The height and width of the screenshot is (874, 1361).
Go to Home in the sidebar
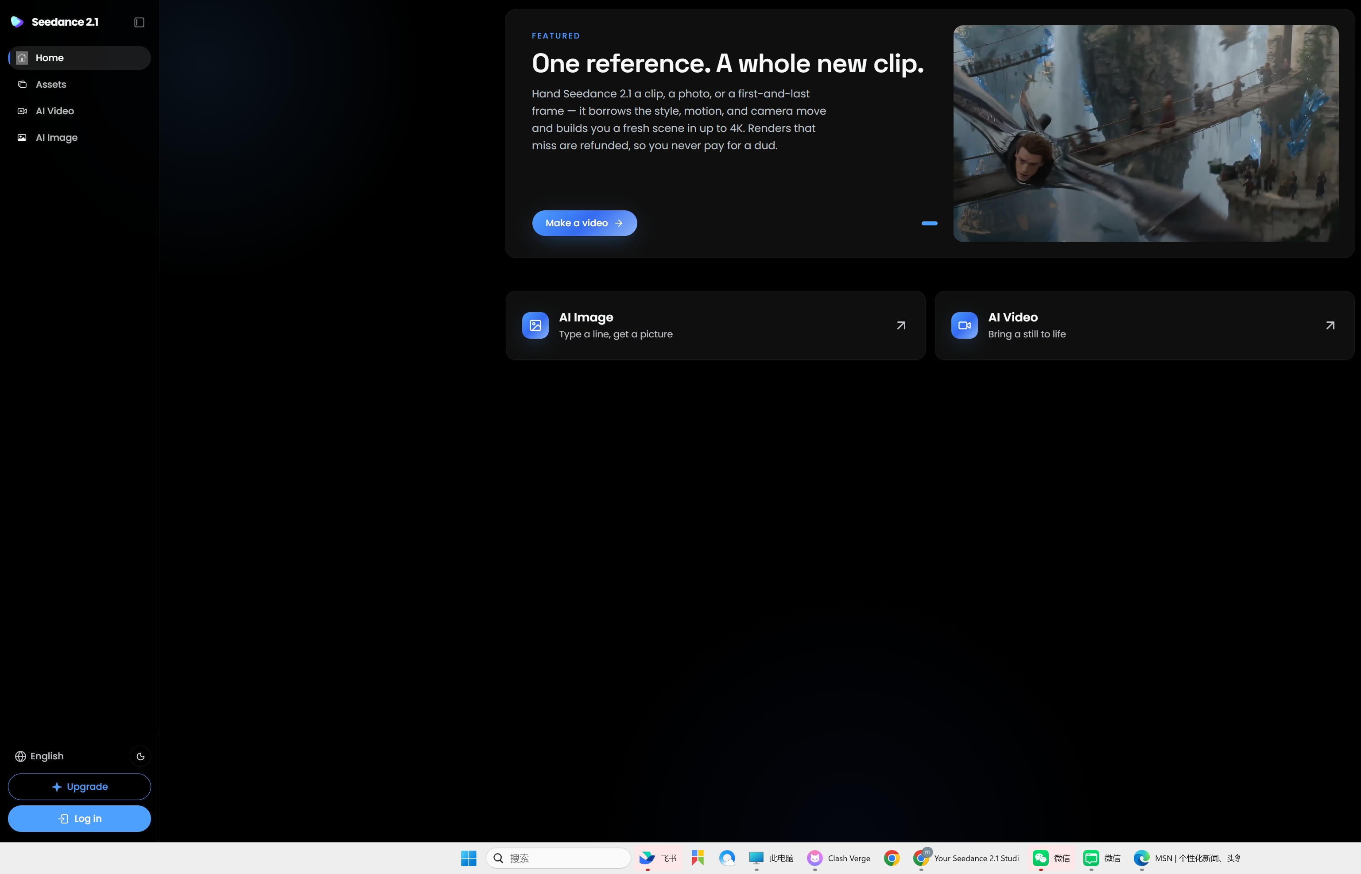(79, 58)
